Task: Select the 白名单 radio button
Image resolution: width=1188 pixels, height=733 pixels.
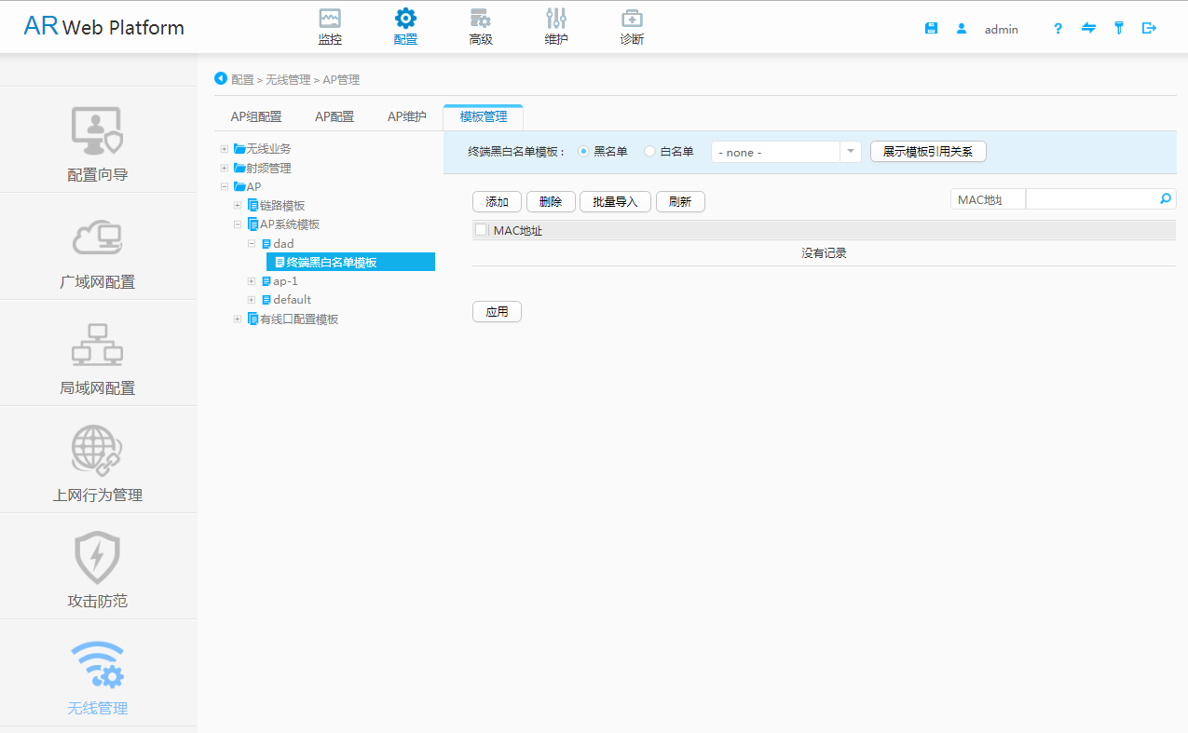Action: 649,151
